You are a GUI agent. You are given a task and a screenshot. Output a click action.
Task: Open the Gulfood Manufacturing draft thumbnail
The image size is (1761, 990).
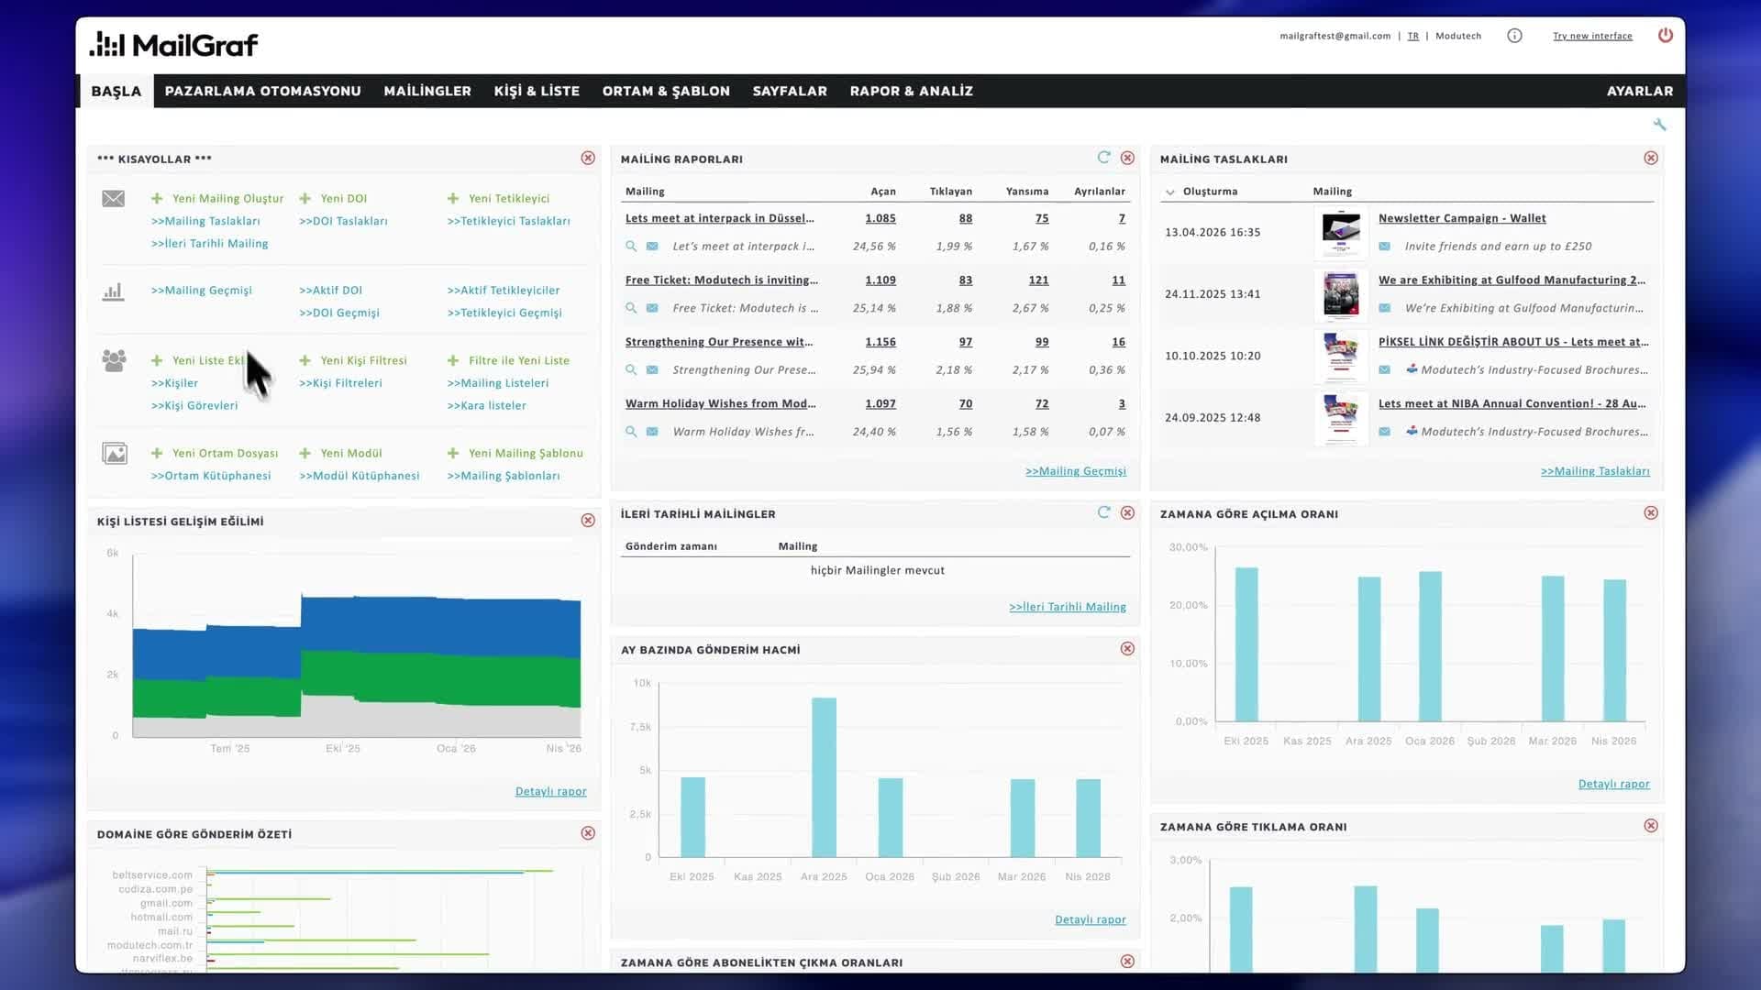pyautogui.click(x=1341, y=294)
